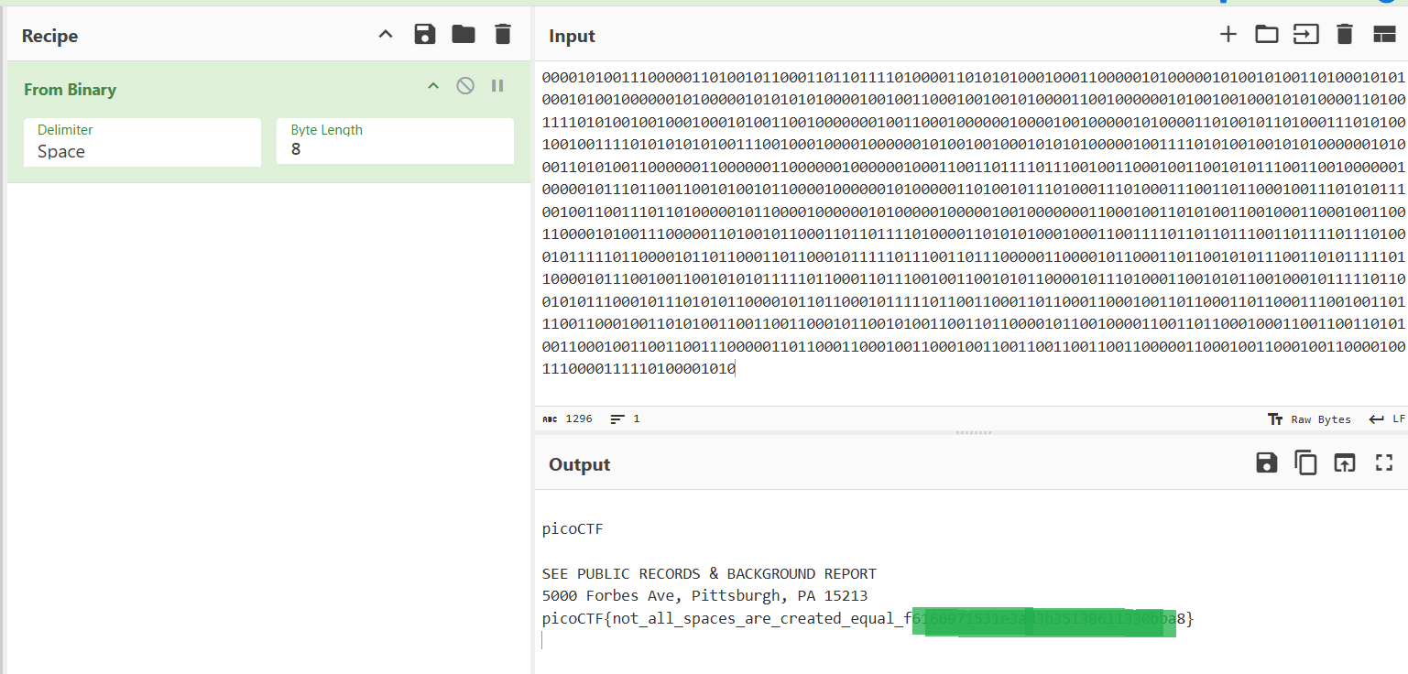
Task: Click the Forbes Ave address line
Action: point(704,596)
